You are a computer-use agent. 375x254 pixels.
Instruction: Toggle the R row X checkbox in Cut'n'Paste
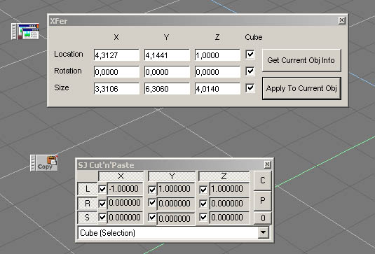pos(102,204)
